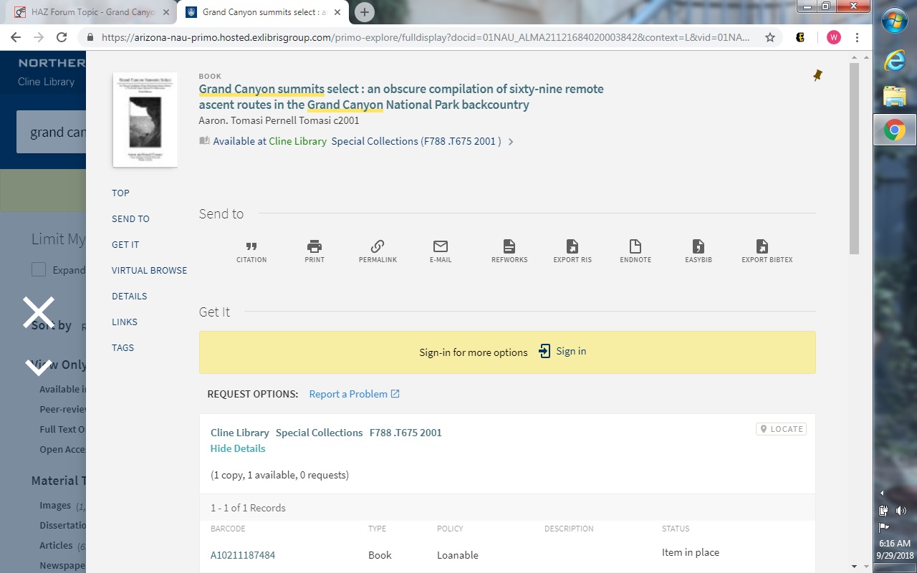
Task: Click the Citation quote icon
Action: click(x=251, y=247)
